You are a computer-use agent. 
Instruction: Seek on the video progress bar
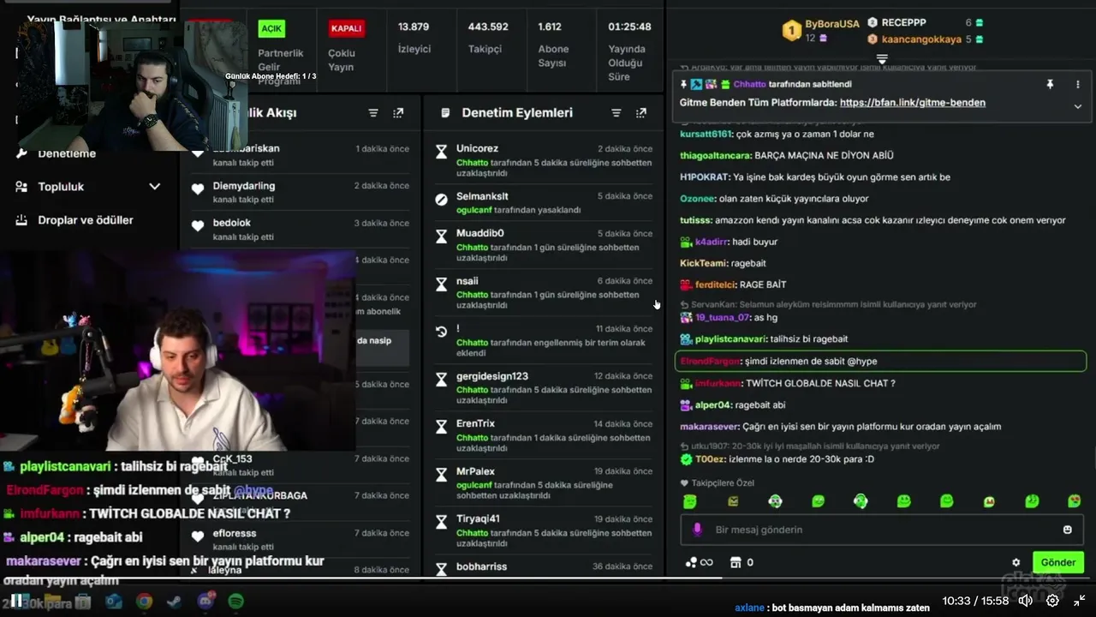548,578
